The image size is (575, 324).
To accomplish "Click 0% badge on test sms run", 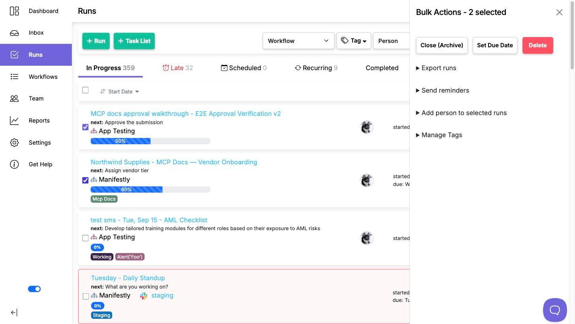I will tap(97, 248).
